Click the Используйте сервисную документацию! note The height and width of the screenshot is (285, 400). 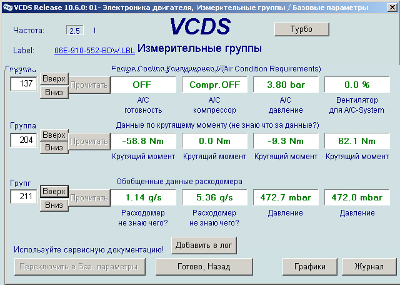[89, 249]
